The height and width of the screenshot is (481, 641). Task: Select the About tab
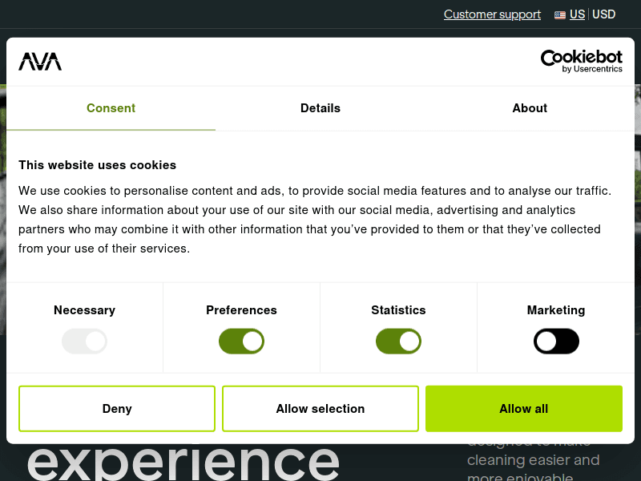(x=530, y=108)
